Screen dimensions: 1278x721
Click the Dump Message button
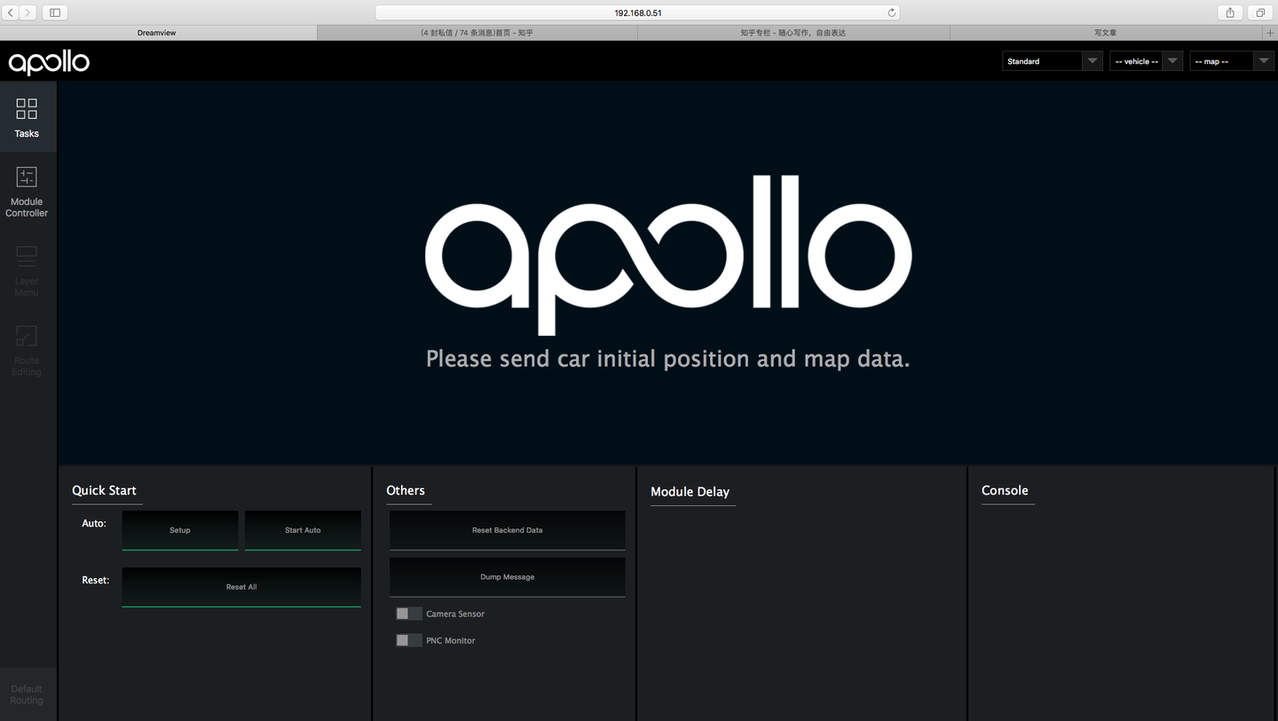[508, 577]
